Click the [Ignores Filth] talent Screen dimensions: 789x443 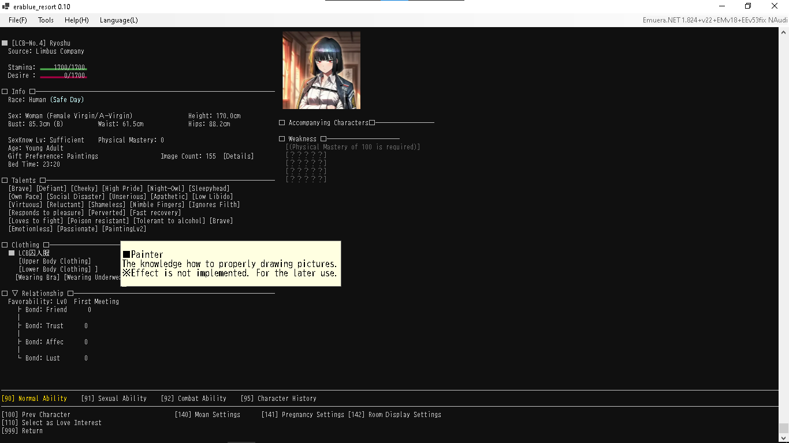(x=214, y=205)
